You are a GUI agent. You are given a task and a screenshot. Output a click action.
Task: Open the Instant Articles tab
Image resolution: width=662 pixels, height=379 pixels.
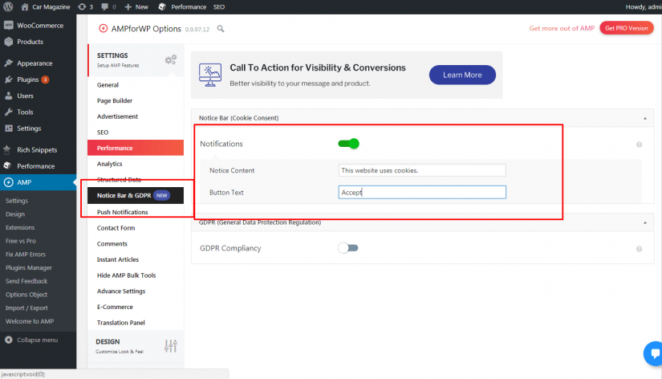[x=118, y=259]
